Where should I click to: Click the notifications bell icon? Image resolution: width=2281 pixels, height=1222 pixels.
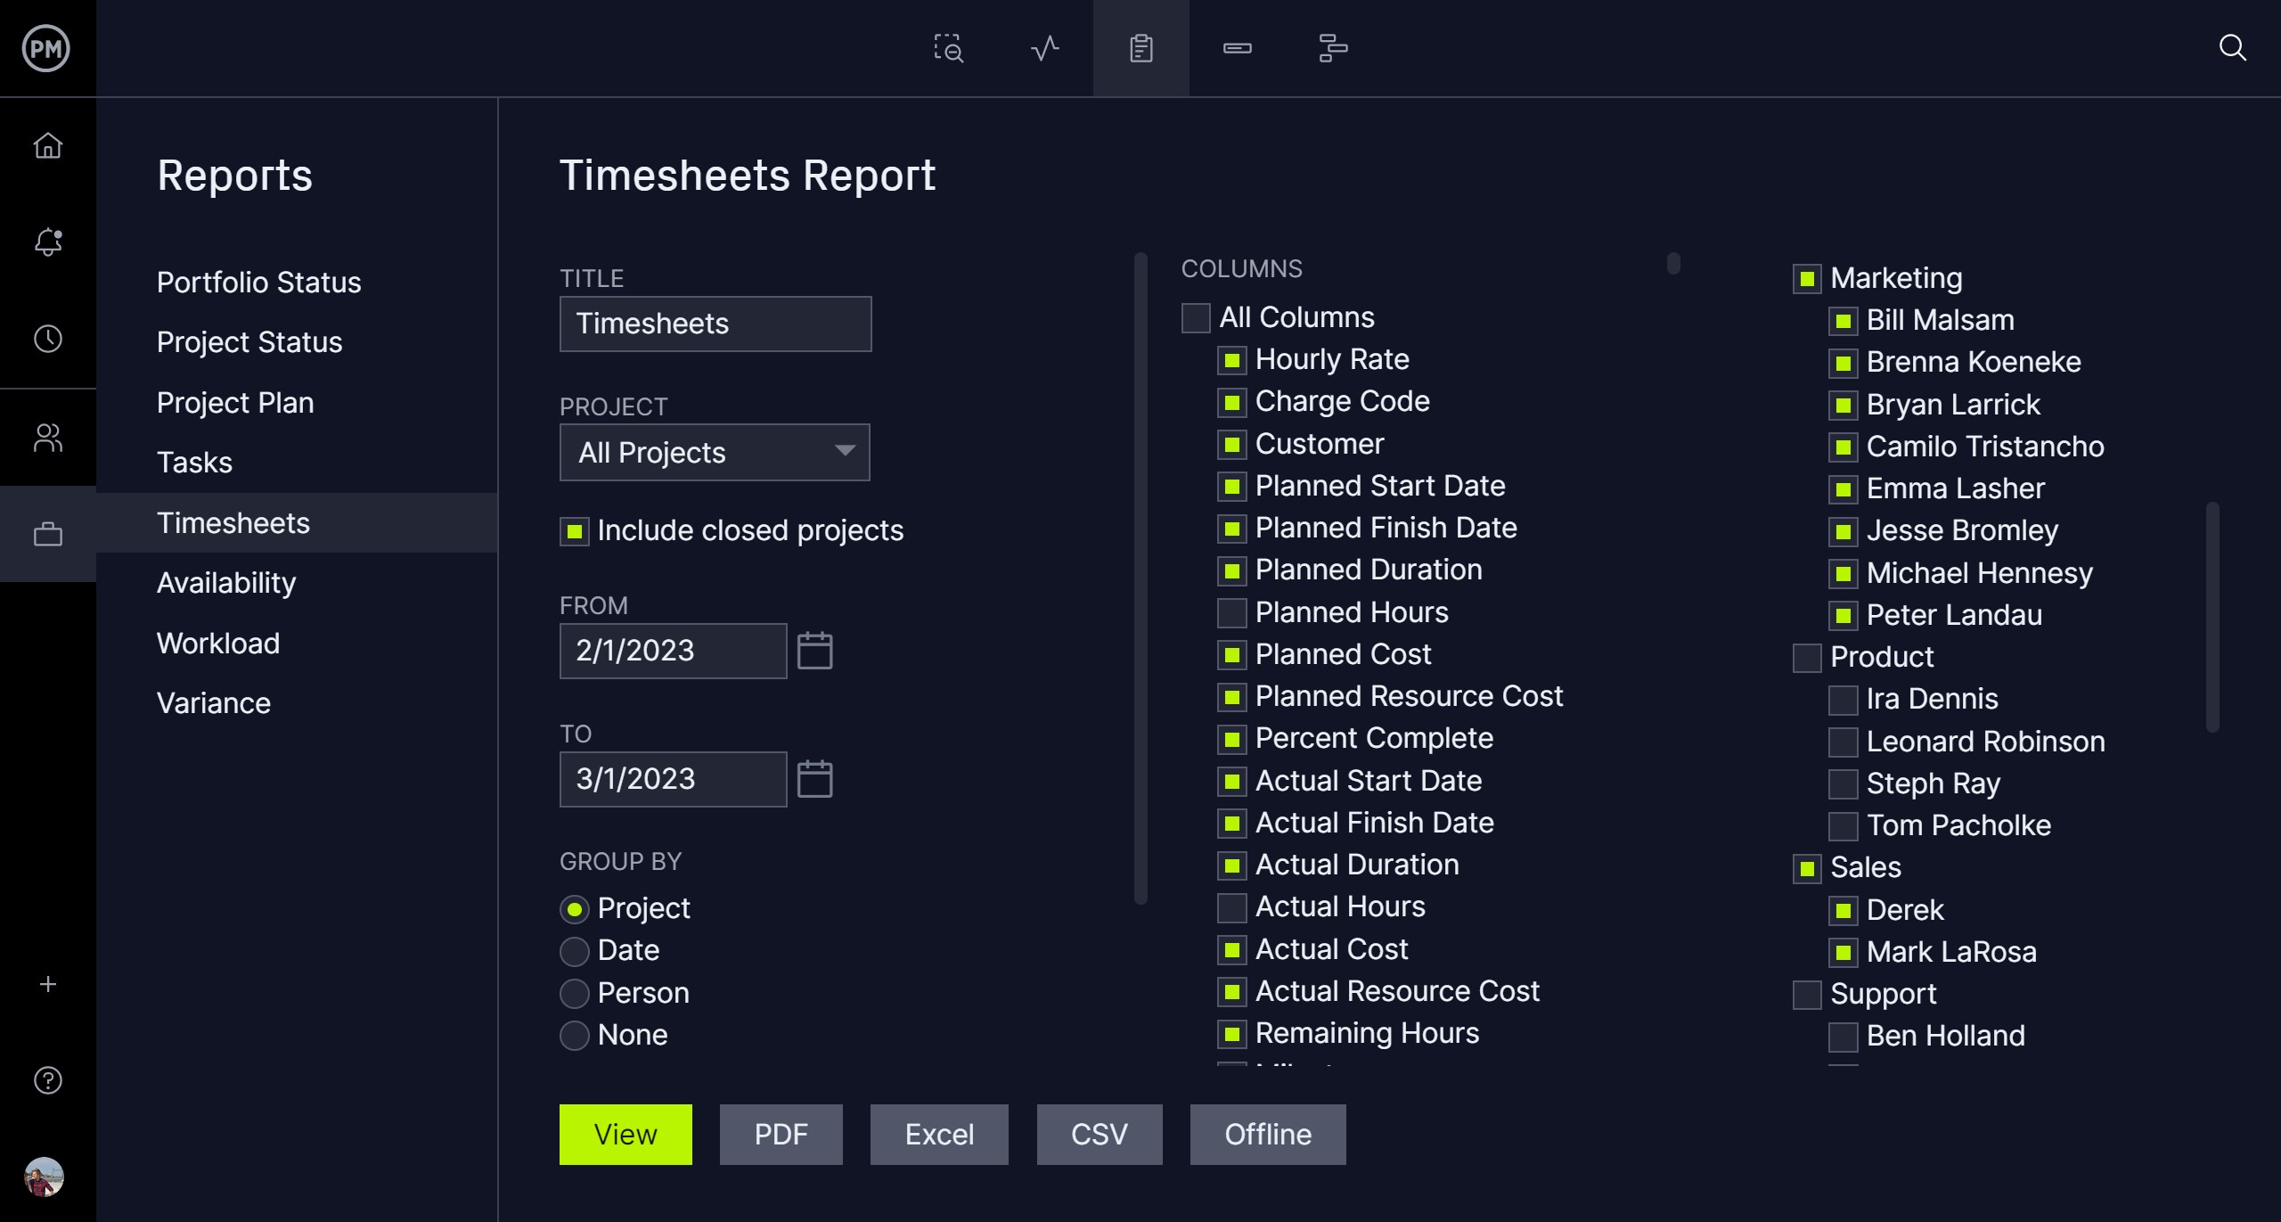click(48, 242)
